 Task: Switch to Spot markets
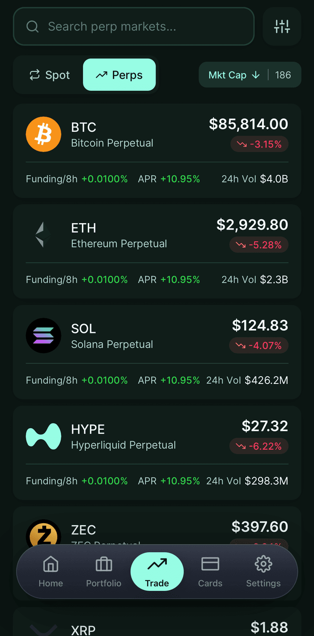tap(50, 75)
